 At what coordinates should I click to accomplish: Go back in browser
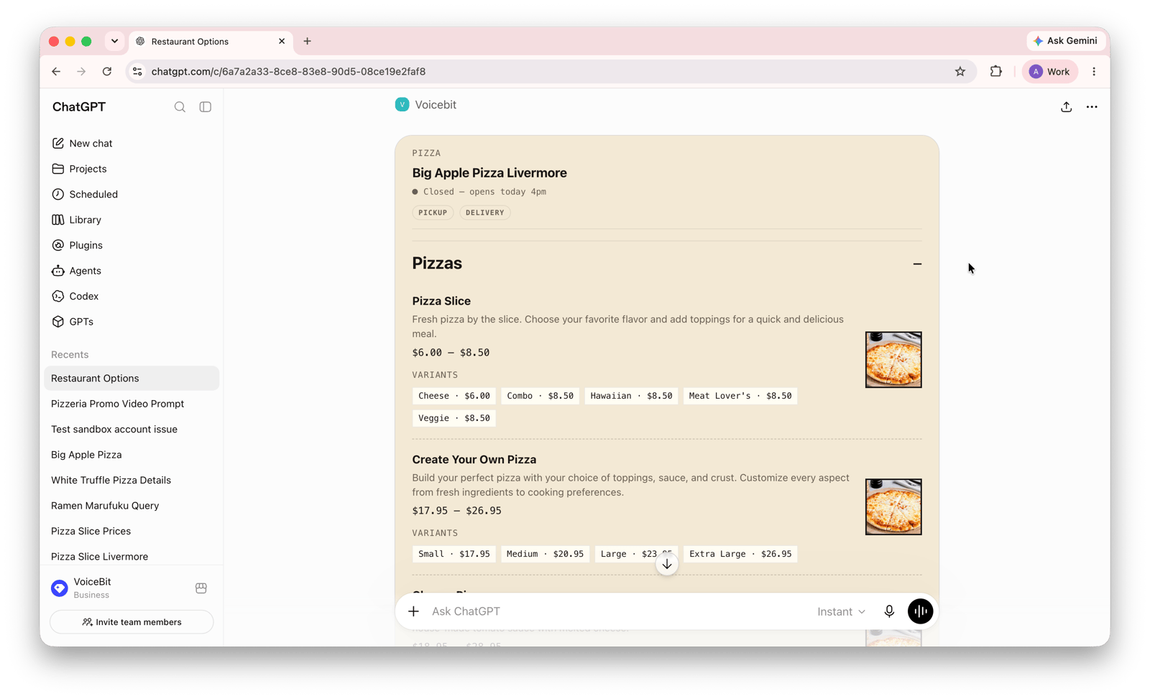(x=56, y=72)
